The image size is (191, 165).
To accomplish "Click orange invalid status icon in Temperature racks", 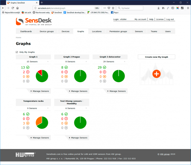I will point(28,123).
